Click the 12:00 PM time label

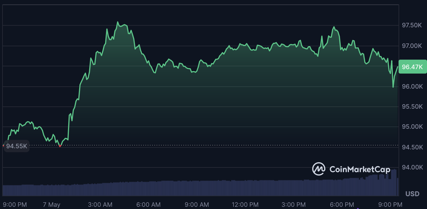[245, 205]
